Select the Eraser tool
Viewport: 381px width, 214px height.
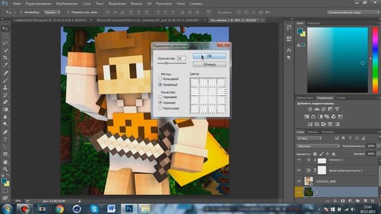point(5,102)
